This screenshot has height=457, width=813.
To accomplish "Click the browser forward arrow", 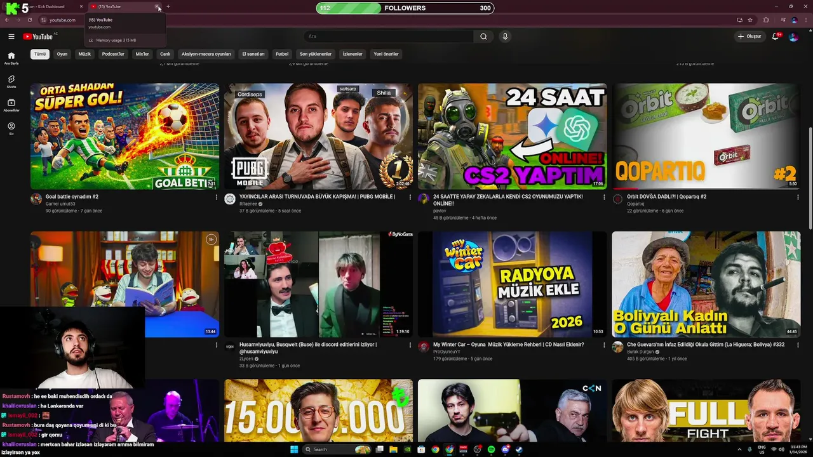I will point(18,20).
